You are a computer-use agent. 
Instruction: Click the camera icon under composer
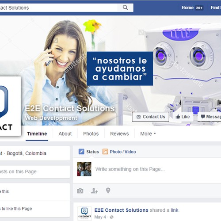(80, 191)
